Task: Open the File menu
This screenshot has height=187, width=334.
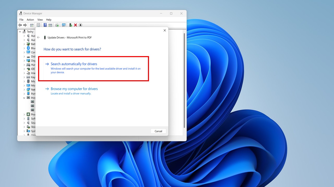Action: point(21,20)
